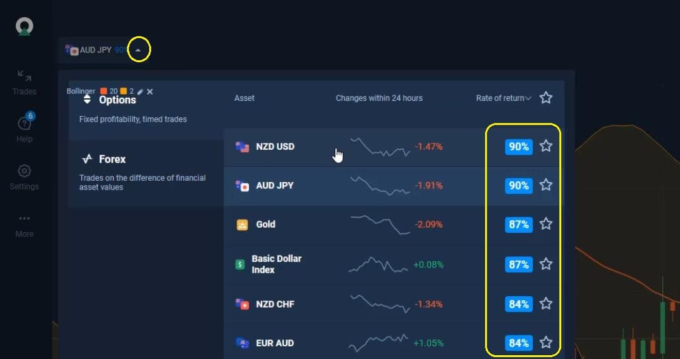Image resolution: width=680 pixels, height=359 pixels.
Task: Open the Help icon with badge
Action: [x=24, y=127]
